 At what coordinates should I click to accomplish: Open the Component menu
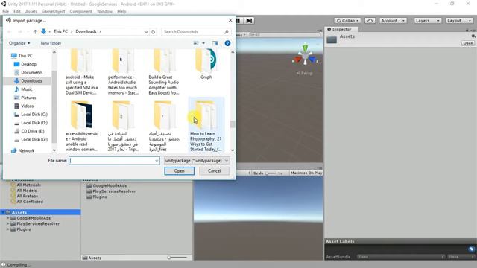click(80, 12)
